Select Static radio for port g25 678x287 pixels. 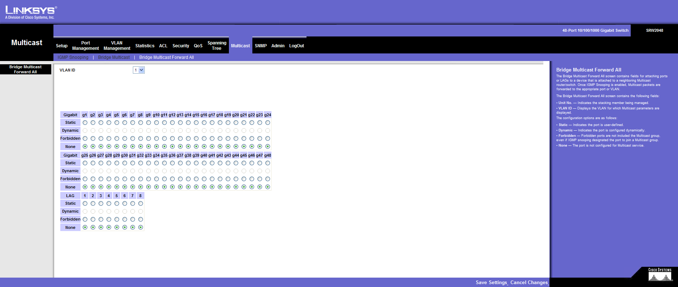click(85, 163)
